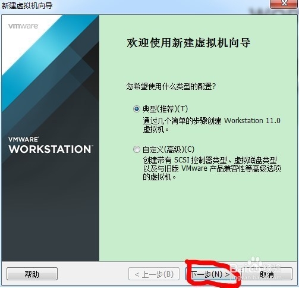Click the description mentioning SCSI 控制器类型
Viewport: 299px width, 288px height.
[212, 168]
